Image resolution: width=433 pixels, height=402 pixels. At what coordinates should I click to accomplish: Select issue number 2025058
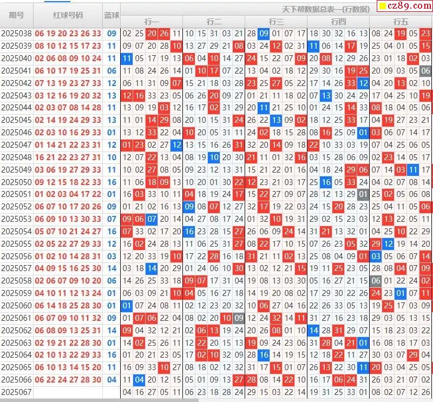(17, 281)
